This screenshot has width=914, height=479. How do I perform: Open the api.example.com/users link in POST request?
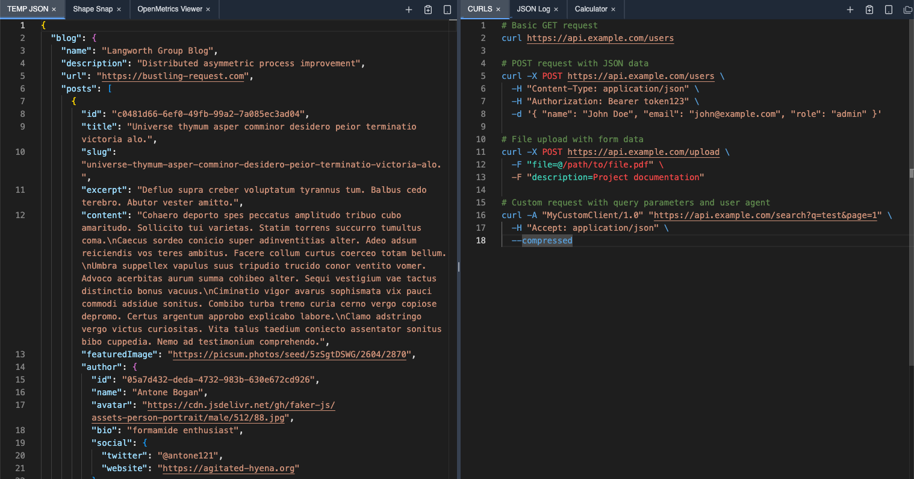click(x=641, y=76)
